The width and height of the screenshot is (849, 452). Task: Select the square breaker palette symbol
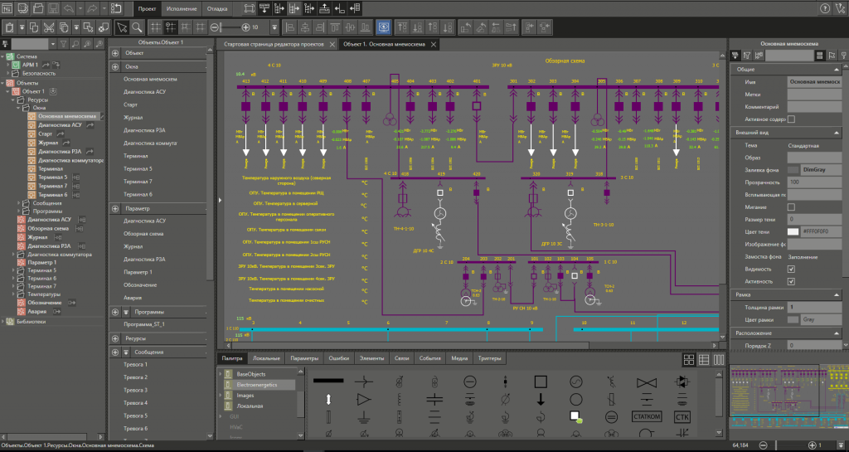point(541,382)
